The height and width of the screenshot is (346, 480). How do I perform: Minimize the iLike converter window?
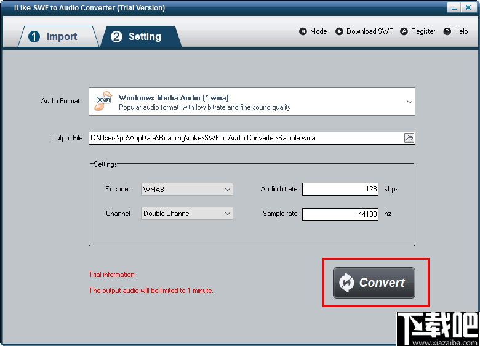pos(454,7)
